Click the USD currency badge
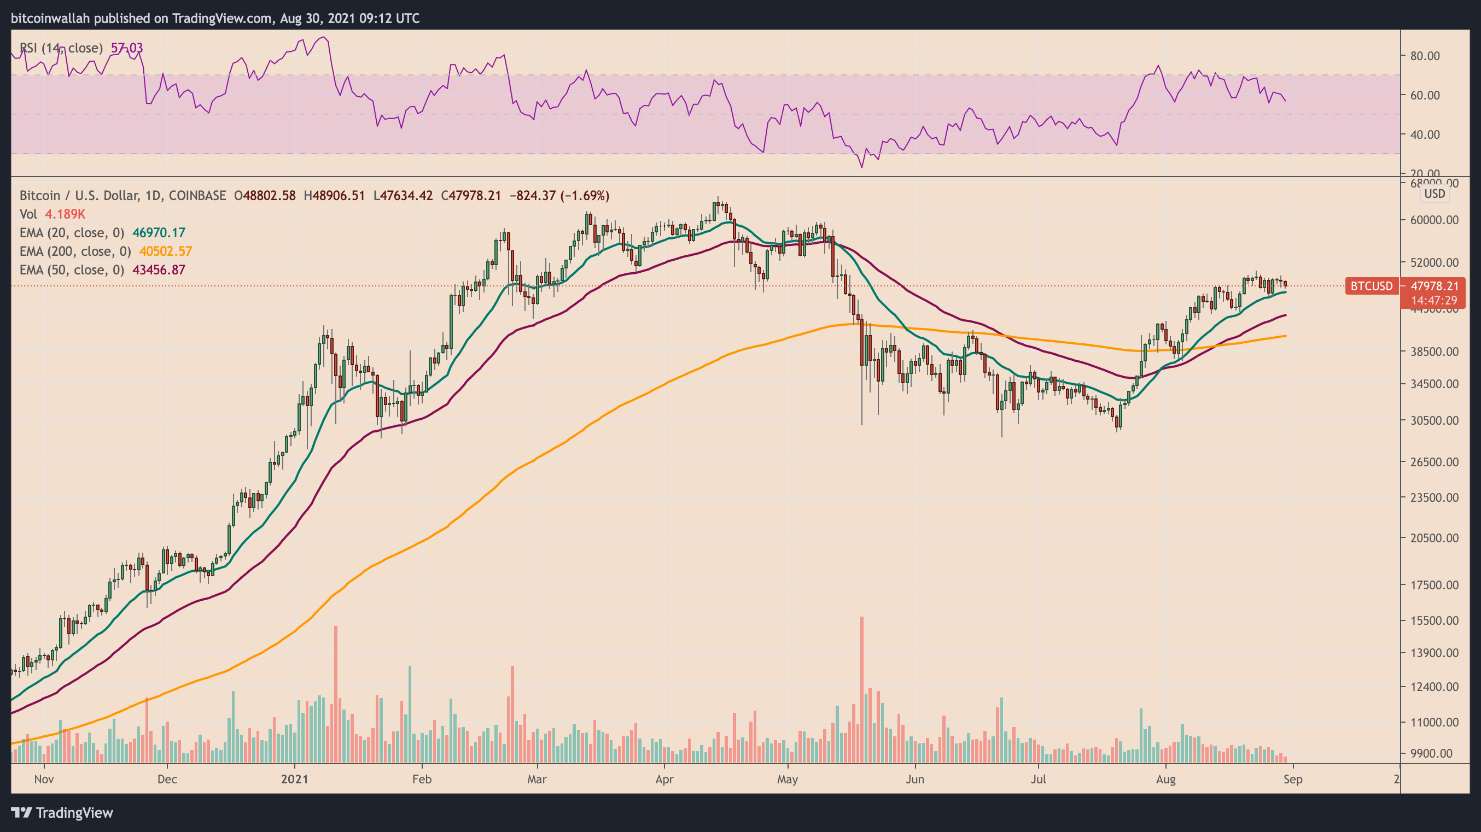The width and height of the screenshot is (1481, 832). pos(1435,194)
